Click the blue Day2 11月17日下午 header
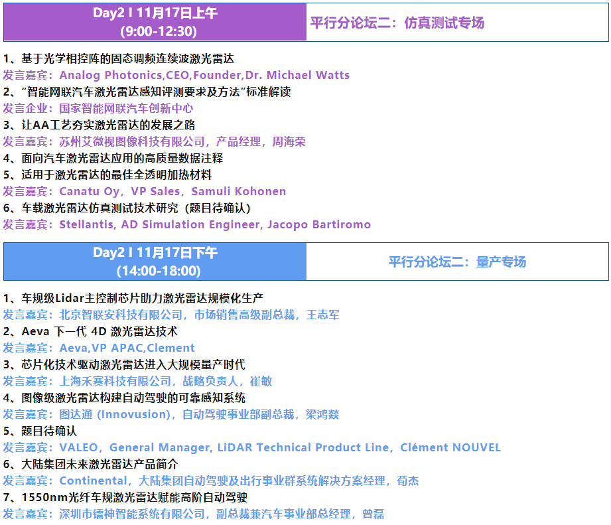Screen dimensions: 611x525 point(155,262)
